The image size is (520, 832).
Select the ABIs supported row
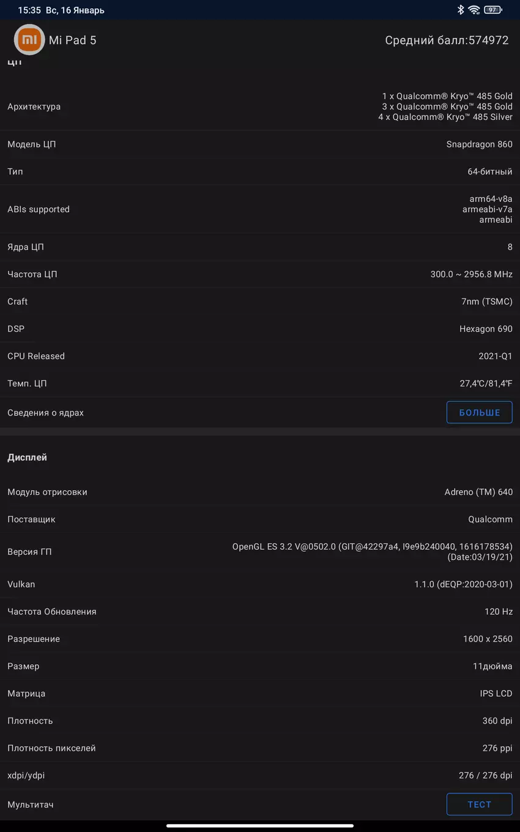(x=260, y=209)
